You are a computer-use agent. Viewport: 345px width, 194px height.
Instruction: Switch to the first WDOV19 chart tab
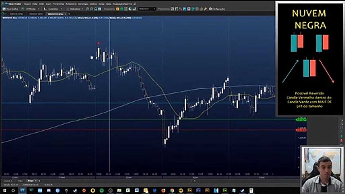16,14
